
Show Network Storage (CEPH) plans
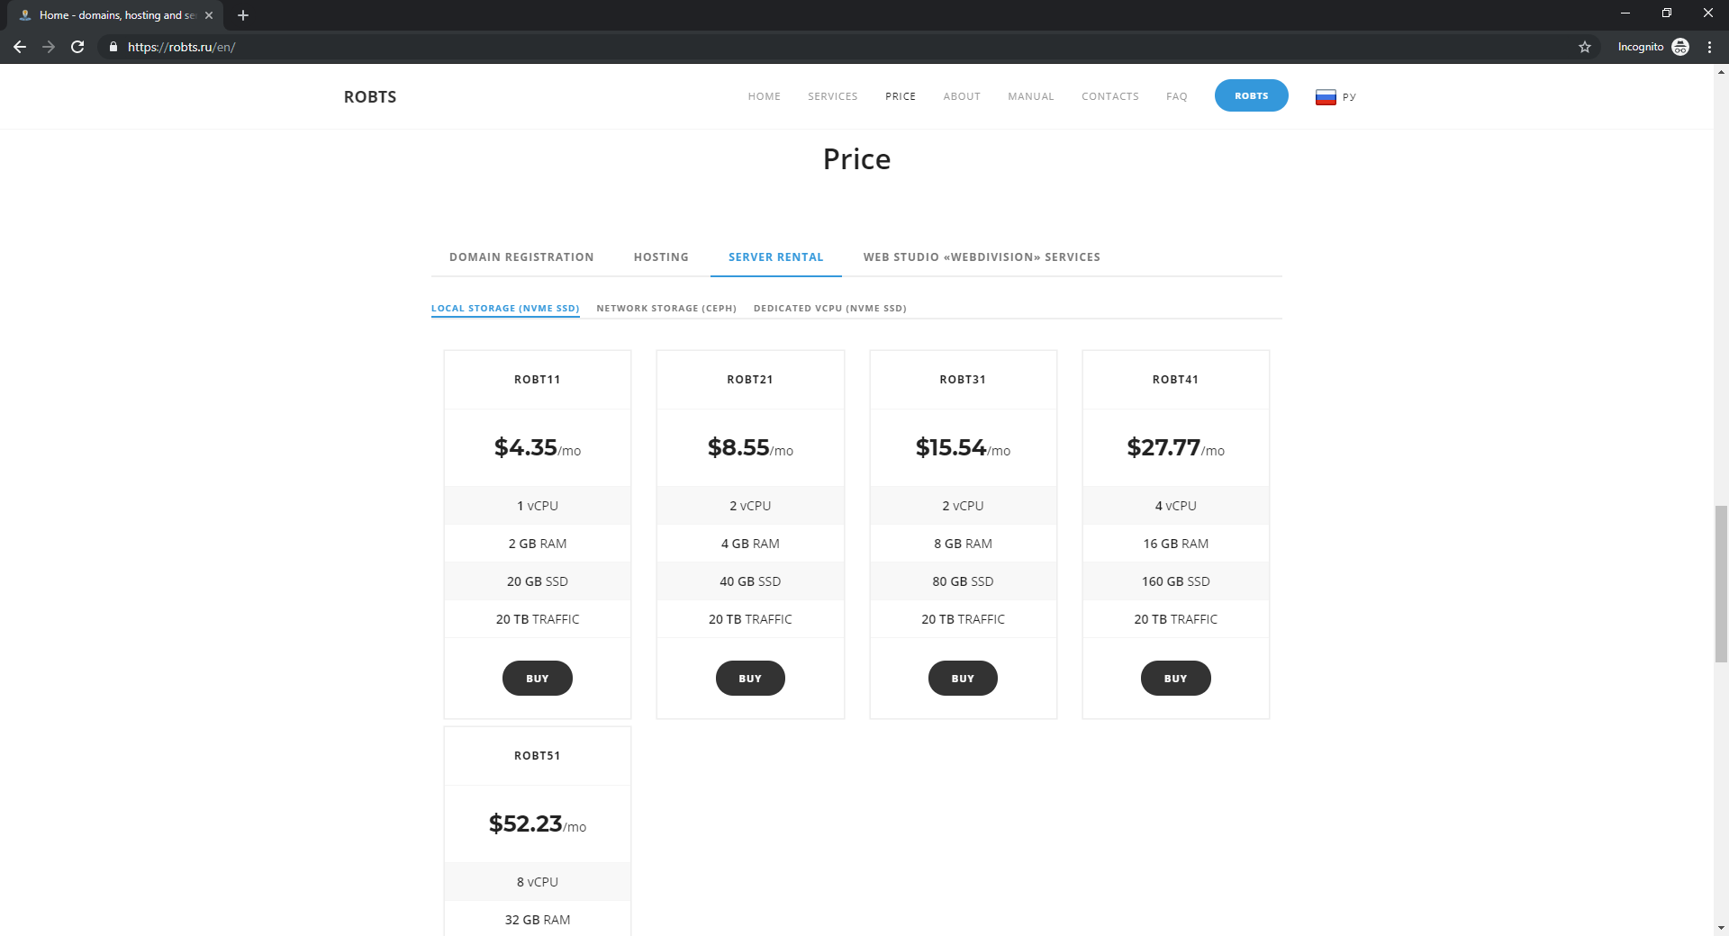coord(666,309)
